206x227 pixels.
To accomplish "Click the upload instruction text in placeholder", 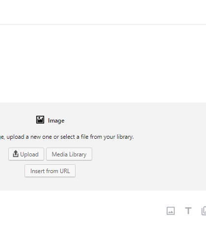I will pyautogui.click(x=67, y=137).
